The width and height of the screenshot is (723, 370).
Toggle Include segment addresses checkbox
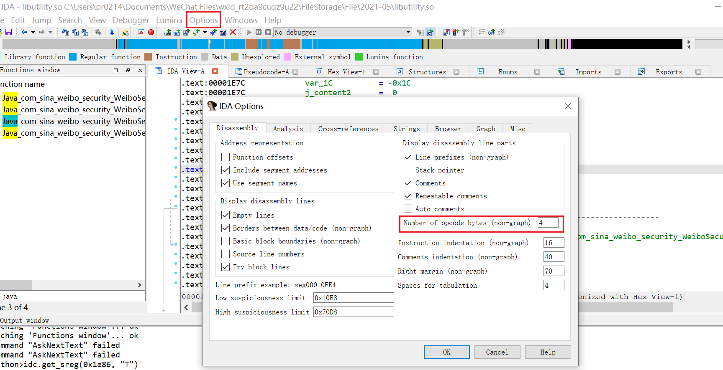(x=226, y=170)
